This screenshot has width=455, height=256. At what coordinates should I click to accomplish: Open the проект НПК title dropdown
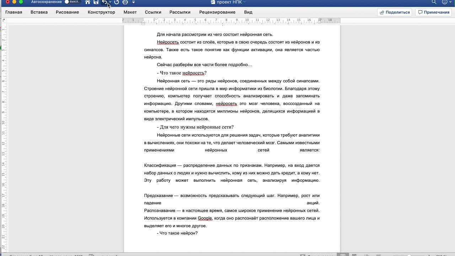[245, 2]
